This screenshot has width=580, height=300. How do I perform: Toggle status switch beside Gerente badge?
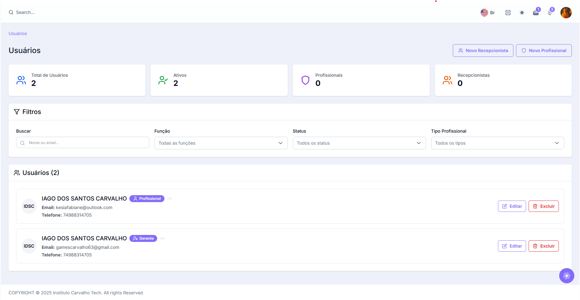pos(162,238)
